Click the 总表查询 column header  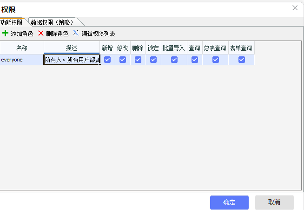pos(215,48)
